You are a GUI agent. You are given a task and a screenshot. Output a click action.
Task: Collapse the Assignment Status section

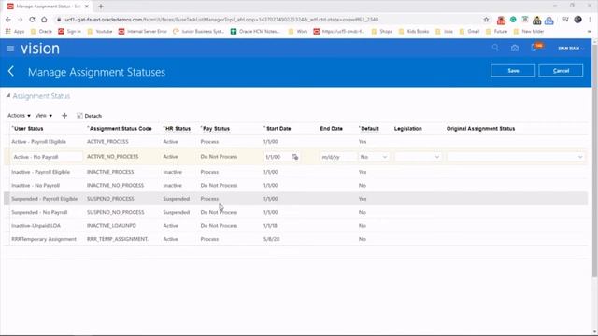[8, 96]
